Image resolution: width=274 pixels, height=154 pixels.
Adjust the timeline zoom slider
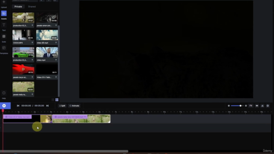click(237, 106)
